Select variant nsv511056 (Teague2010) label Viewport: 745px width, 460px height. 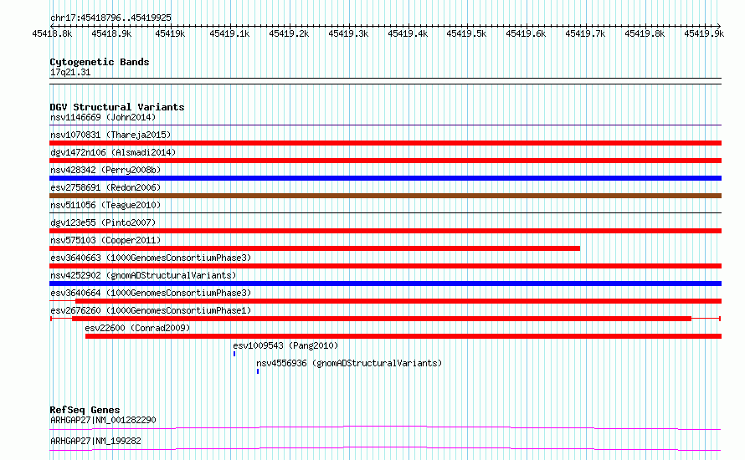click(105, 205)
